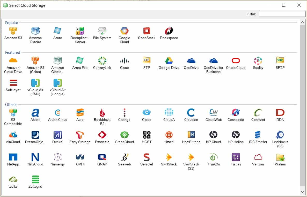
Task: Click into the Filter input field
Action: click(x=282, y=14)
